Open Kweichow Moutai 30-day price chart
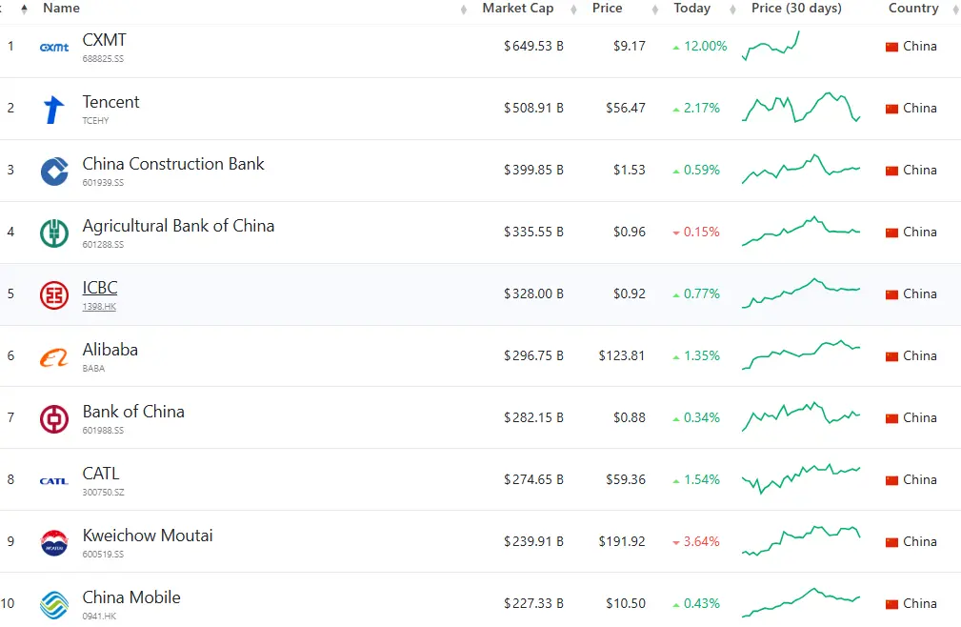The image size is (961, 627). (801, 540)
